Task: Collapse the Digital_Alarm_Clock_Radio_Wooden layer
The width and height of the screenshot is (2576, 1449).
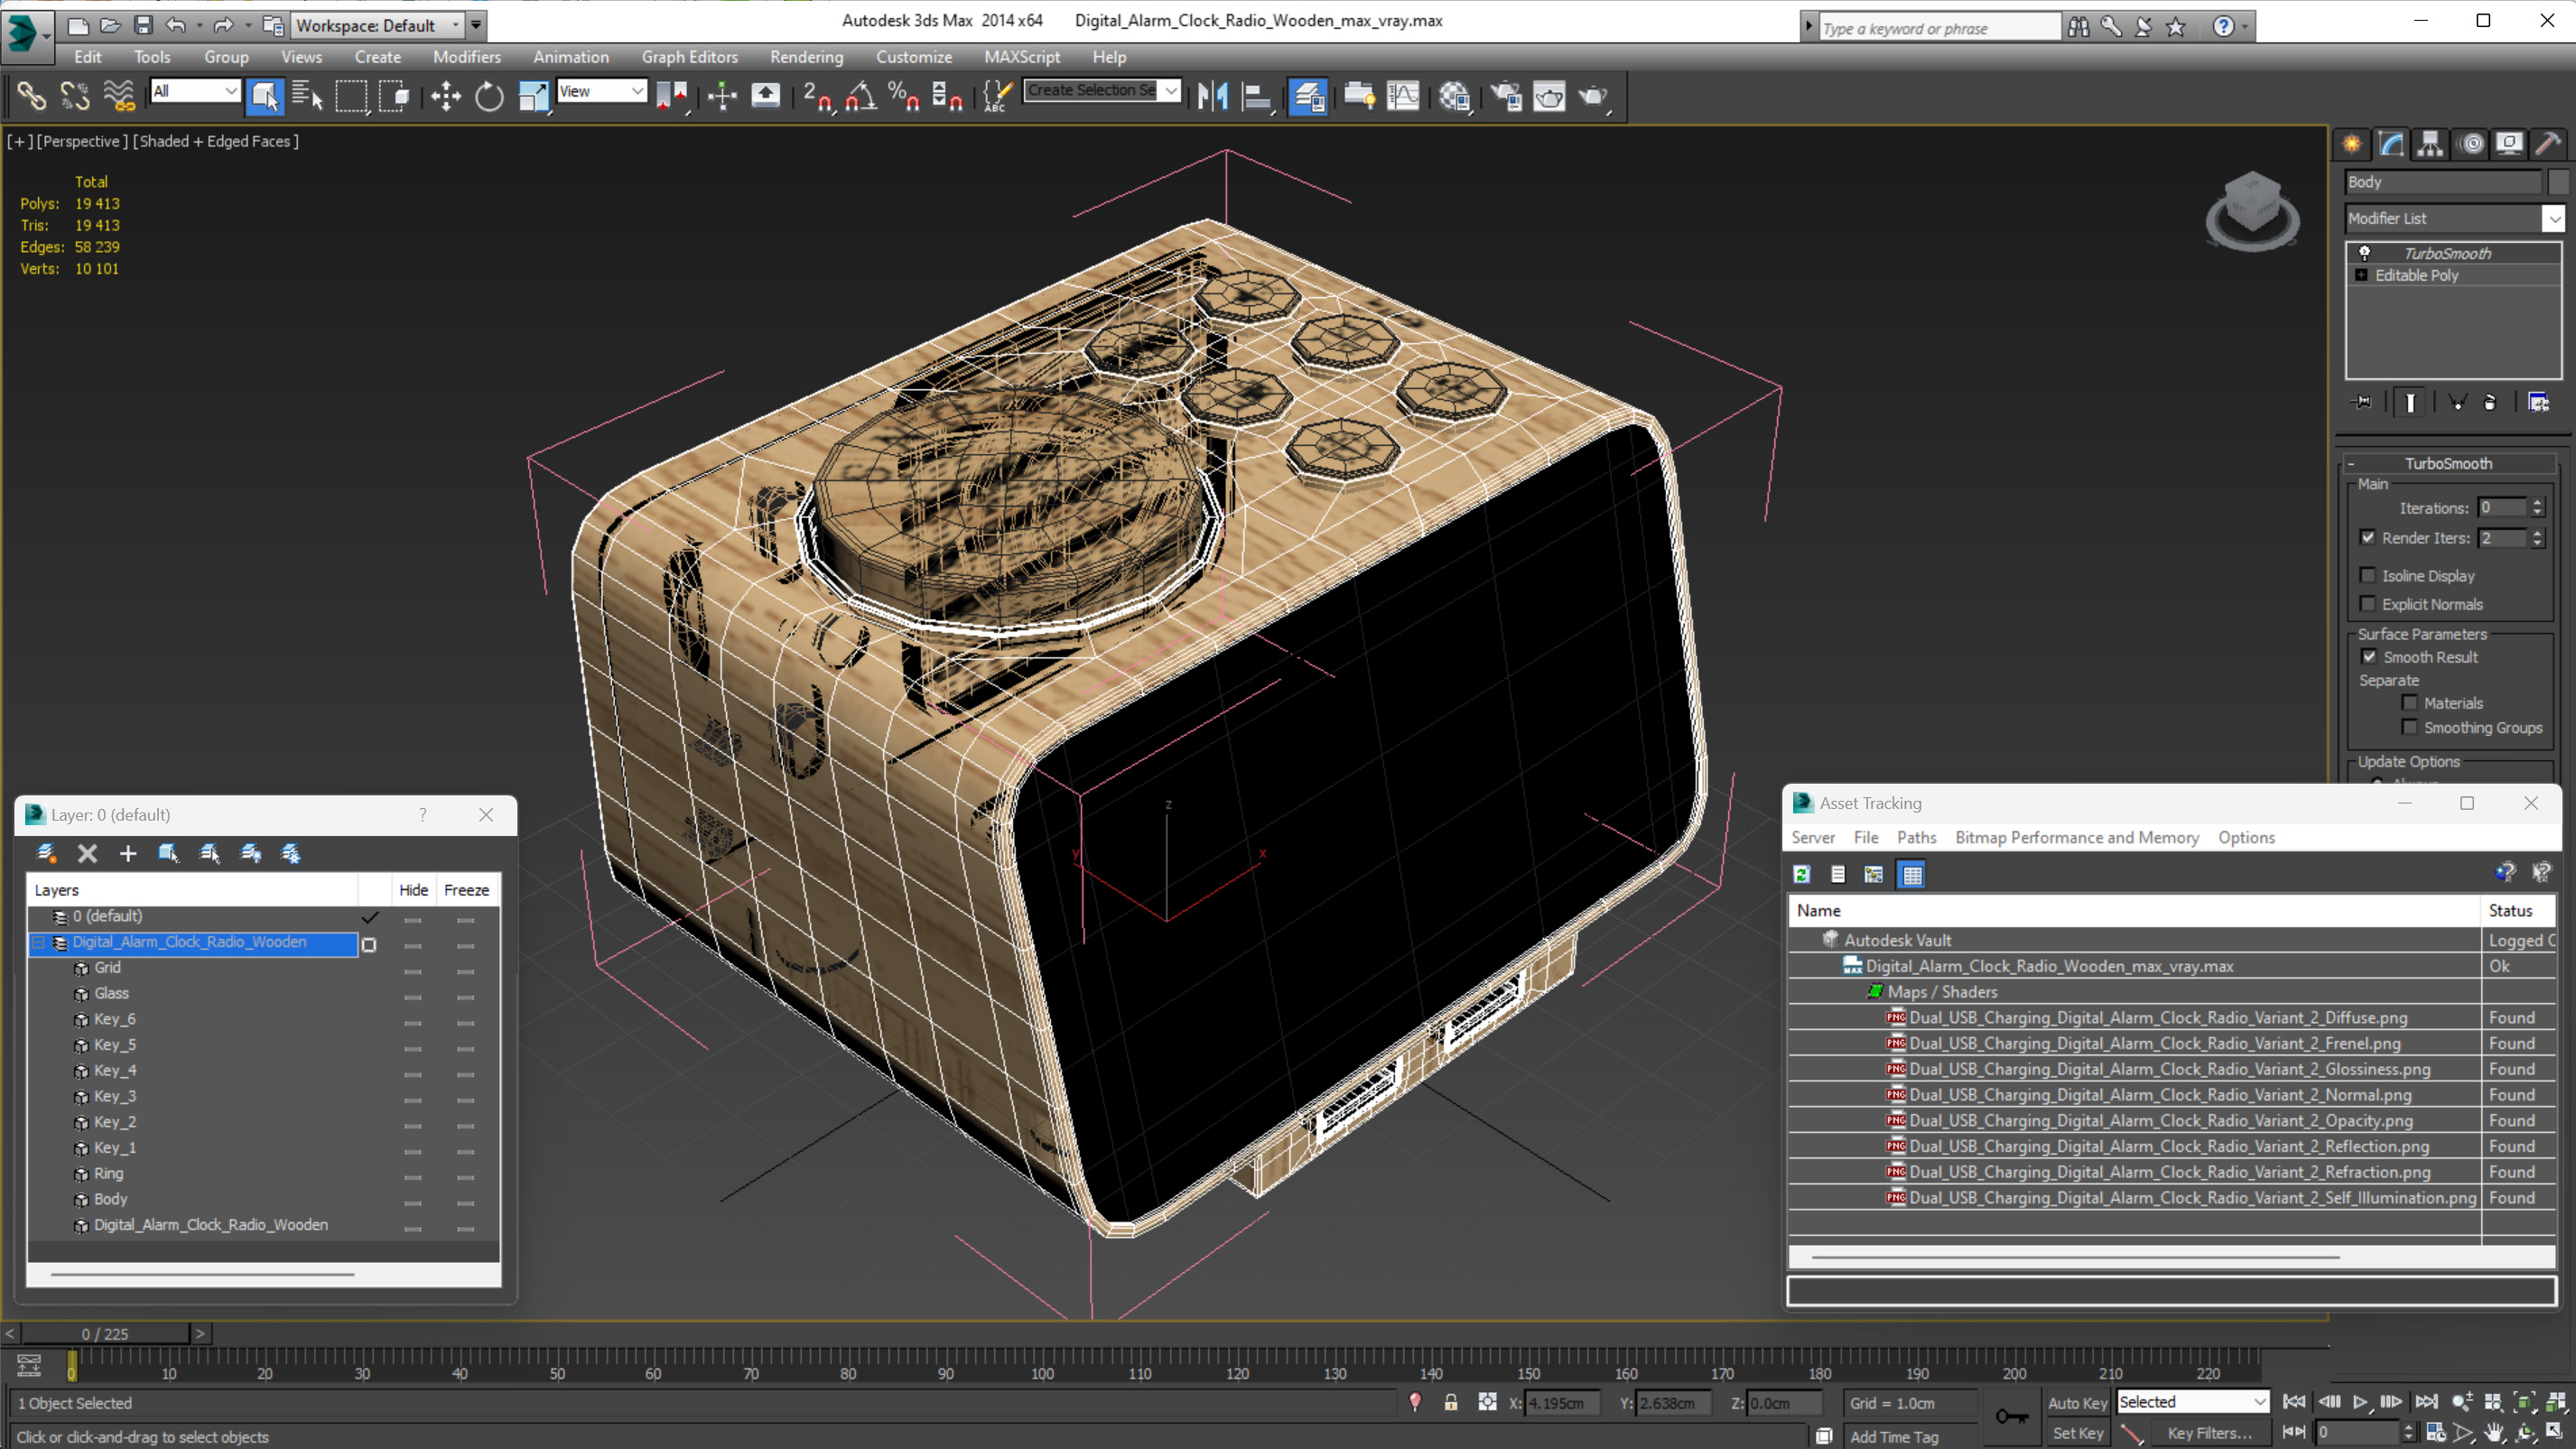Action: [x=38, y=942]
